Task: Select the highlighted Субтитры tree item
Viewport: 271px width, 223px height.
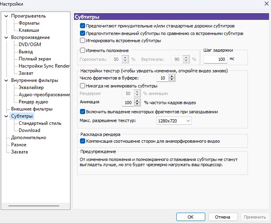Action: [x=22, y=116]
